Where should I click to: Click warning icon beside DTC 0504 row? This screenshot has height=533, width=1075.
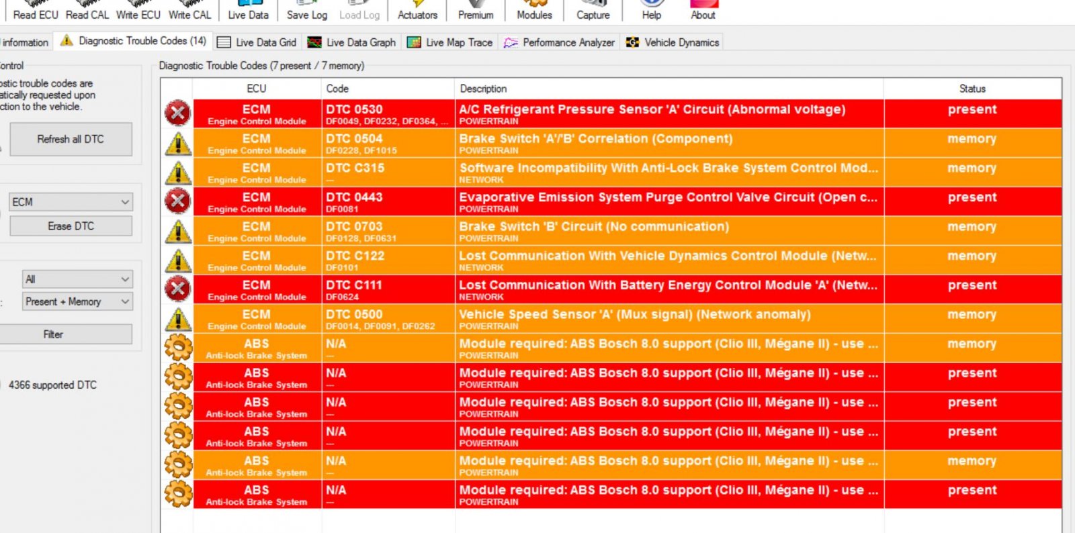(x=178, y=143)
